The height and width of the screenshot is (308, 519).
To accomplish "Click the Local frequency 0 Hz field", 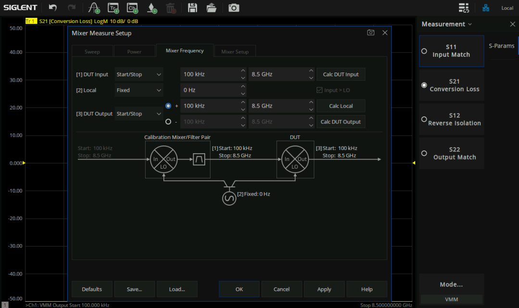I will tap(209, 90).
